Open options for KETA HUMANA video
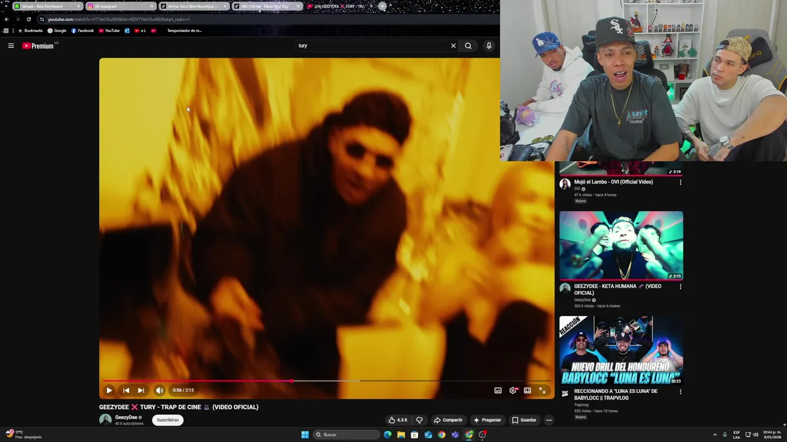 pos(680,287)
